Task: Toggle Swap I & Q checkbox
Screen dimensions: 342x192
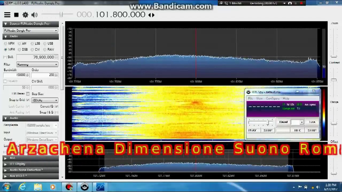Action: pos(56,112)
